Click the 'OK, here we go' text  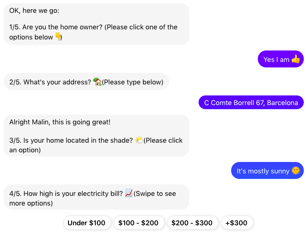pyautogui.click(x=34, y=11)
